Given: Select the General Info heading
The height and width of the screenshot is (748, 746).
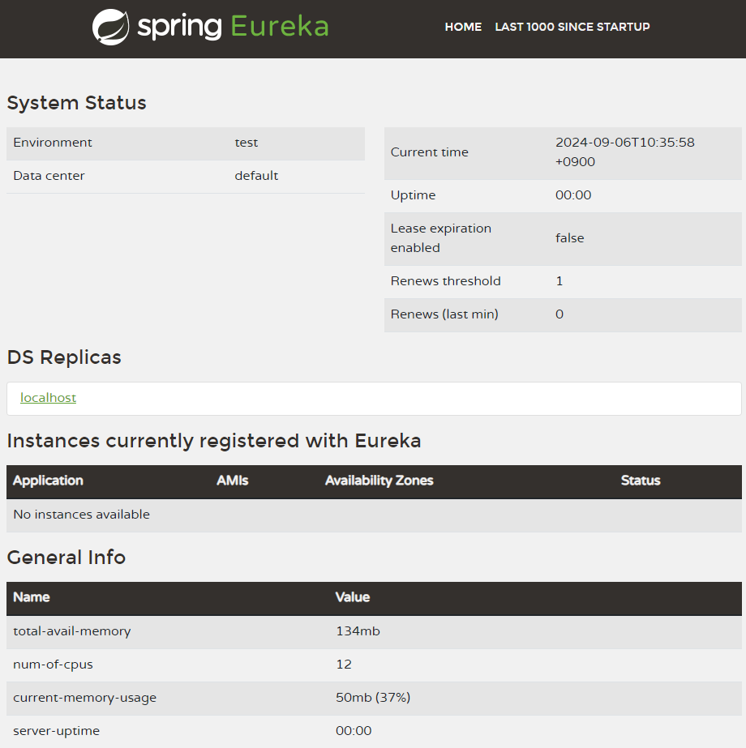Looking at the screenshot, I should [x=66, y=558].
